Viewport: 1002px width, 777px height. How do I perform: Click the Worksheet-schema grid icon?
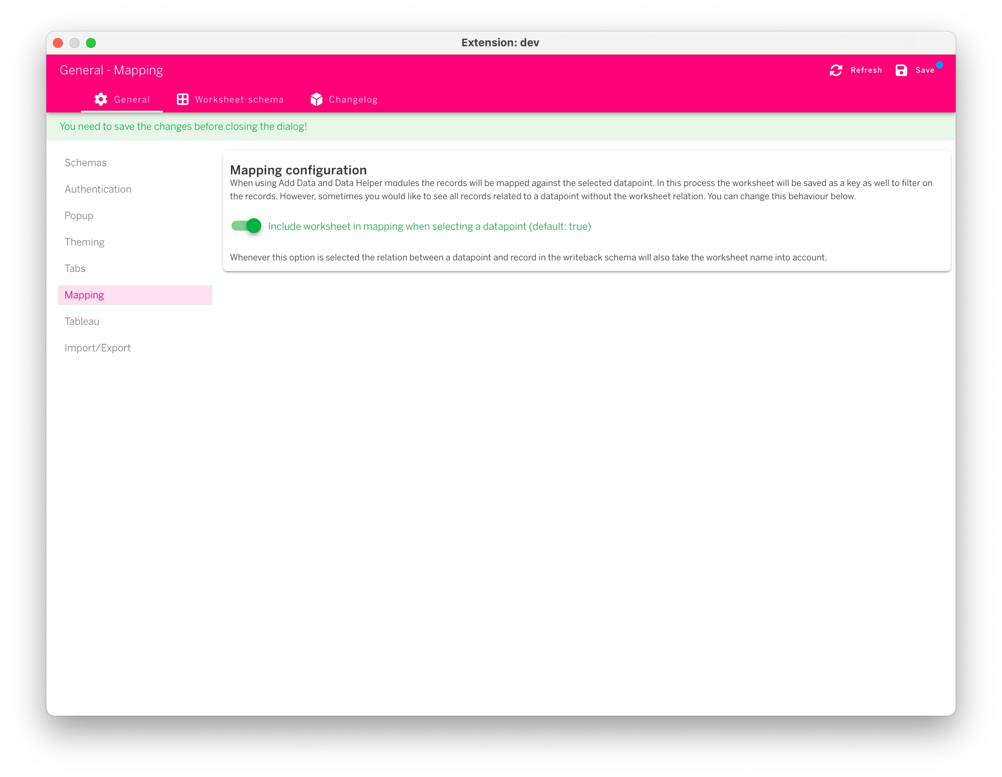click(183, 99)
